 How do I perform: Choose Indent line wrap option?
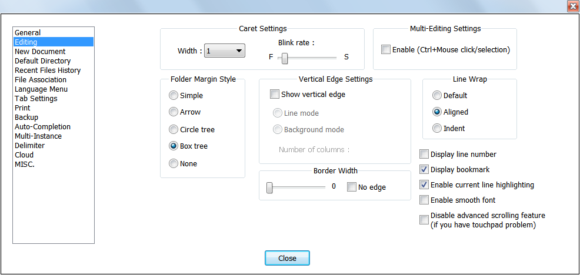click(x=437, y=129)
